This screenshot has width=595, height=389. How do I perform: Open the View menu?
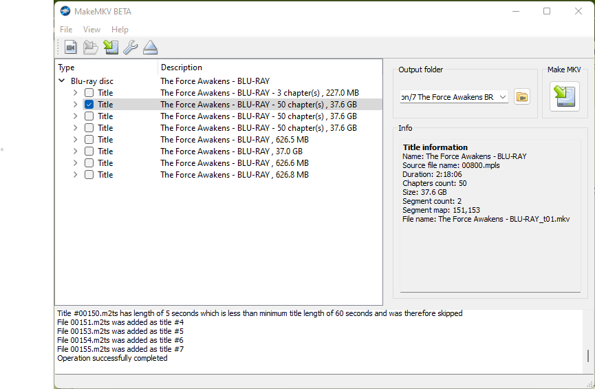[92, 30]
